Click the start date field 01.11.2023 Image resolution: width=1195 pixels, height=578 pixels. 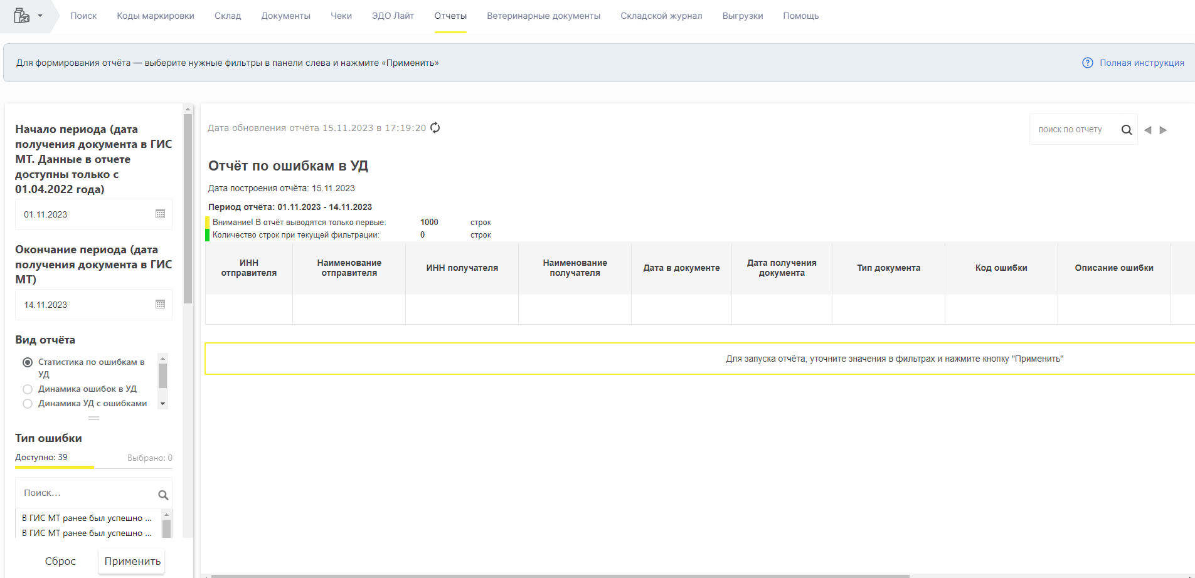(x=93, y=214)
